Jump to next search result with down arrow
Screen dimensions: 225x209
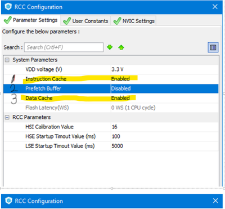110,47
